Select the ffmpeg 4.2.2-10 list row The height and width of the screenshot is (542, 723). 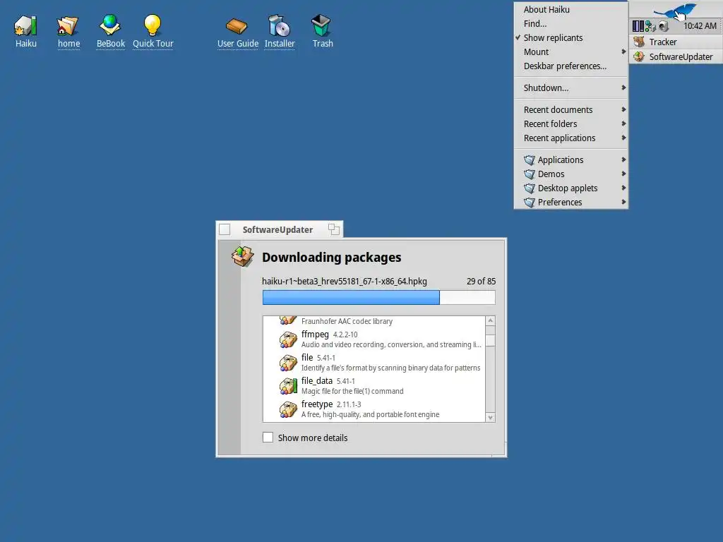coord(374,339)
